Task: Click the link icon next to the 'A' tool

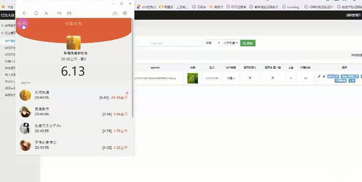Action: pyautogui.click(x=59, y=13)
